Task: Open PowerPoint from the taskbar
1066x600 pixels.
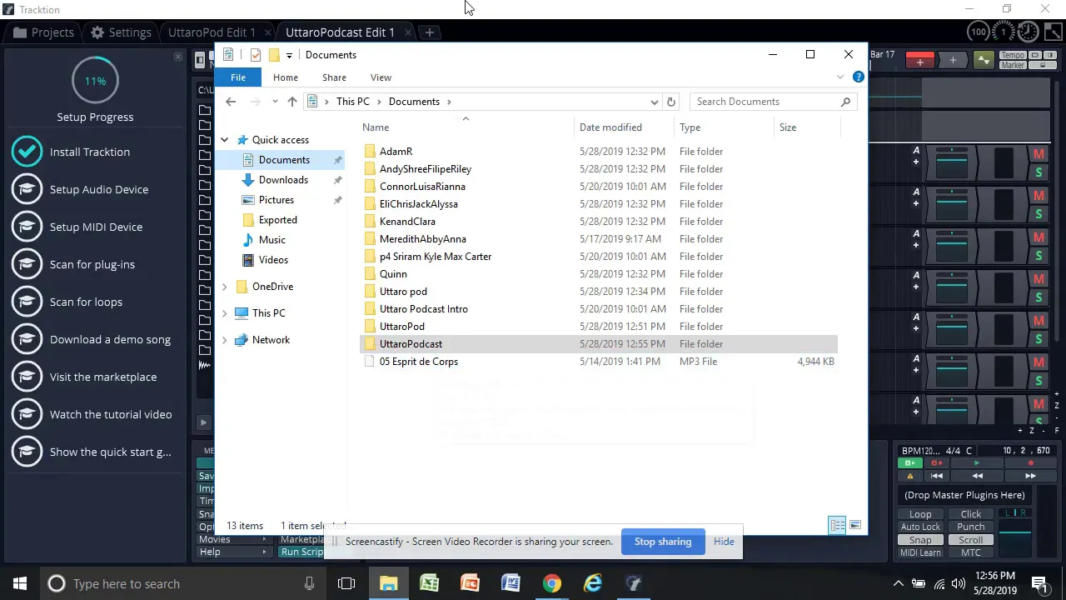Action: click(x=470, y=583)
